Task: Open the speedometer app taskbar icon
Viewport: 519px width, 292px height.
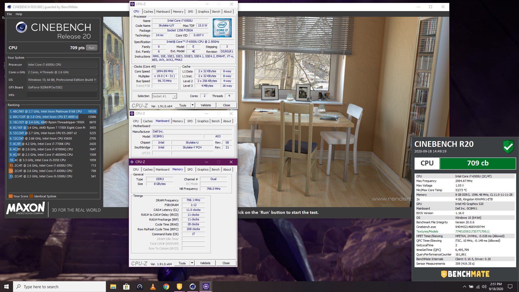Action: (139, 287)
